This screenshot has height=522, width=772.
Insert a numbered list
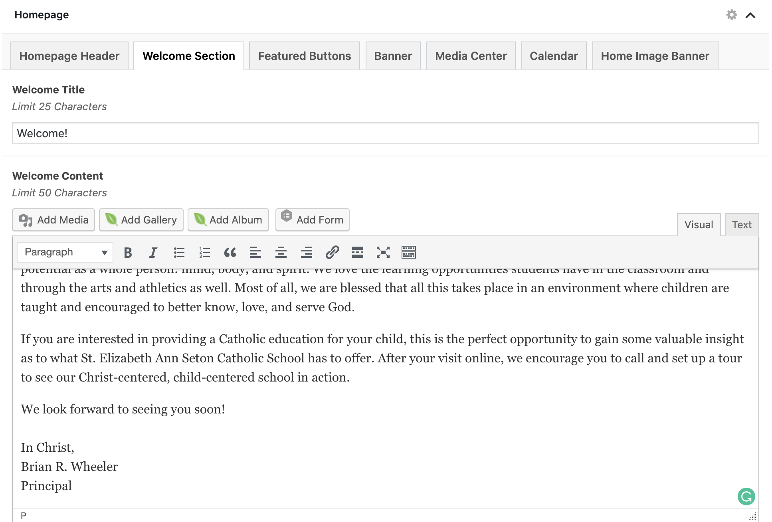[204, 252]
